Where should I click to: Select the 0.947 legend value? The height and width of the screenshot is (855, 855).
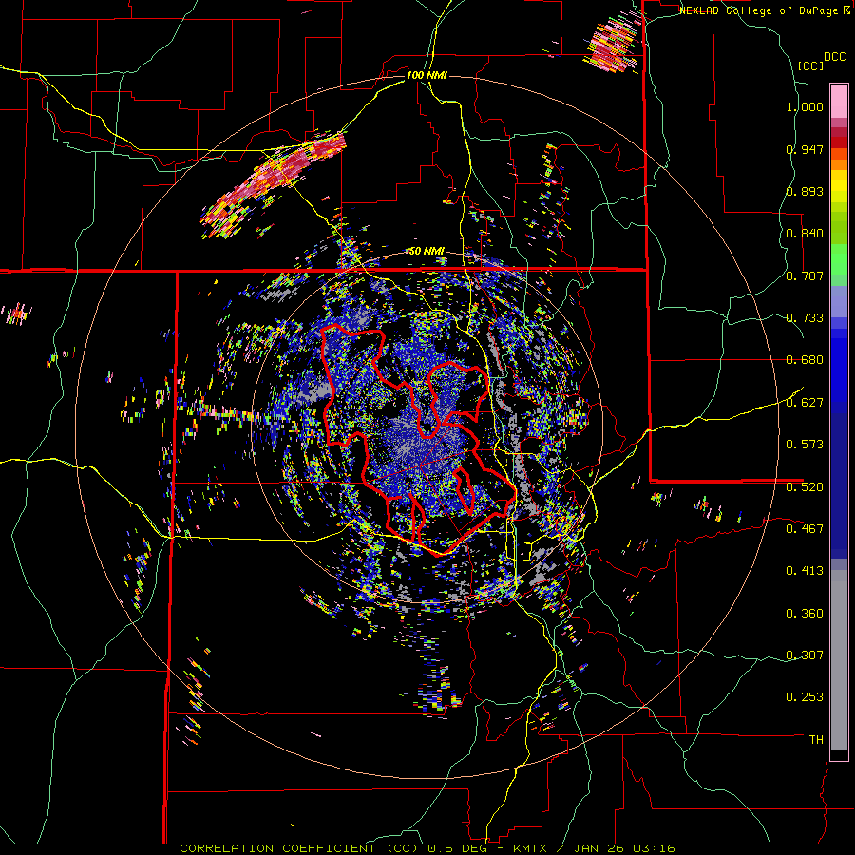coord(805,149)
